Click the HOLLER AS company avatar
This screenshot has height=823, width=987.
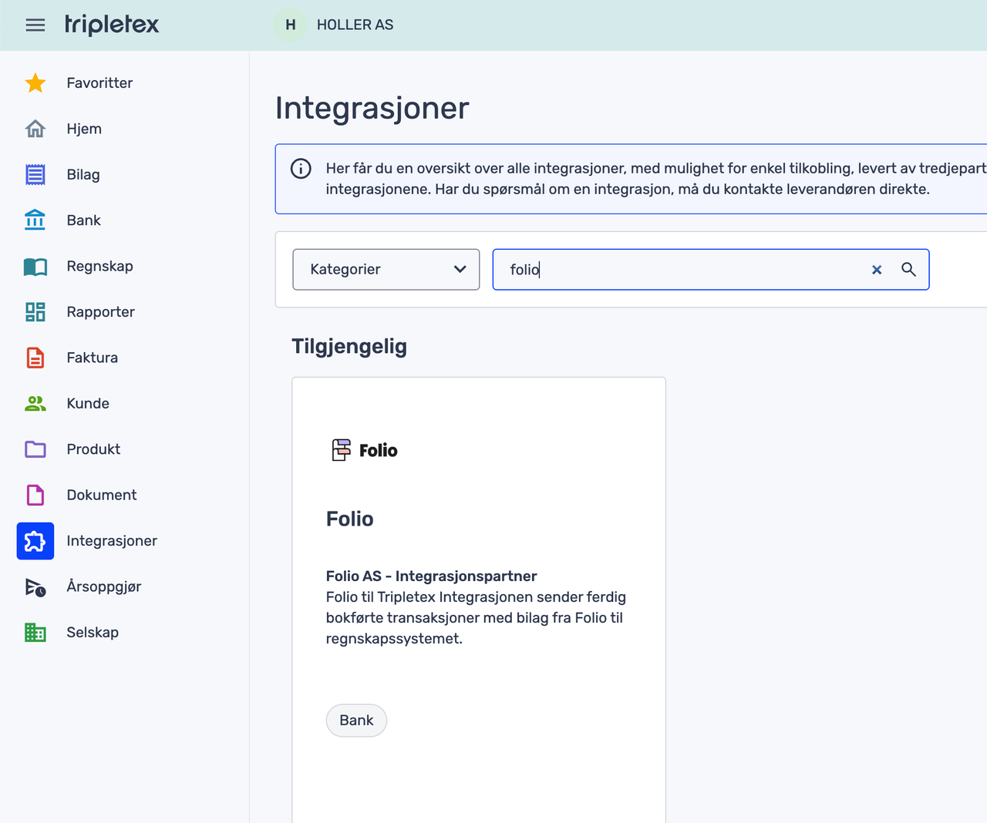tap(291, 25)
